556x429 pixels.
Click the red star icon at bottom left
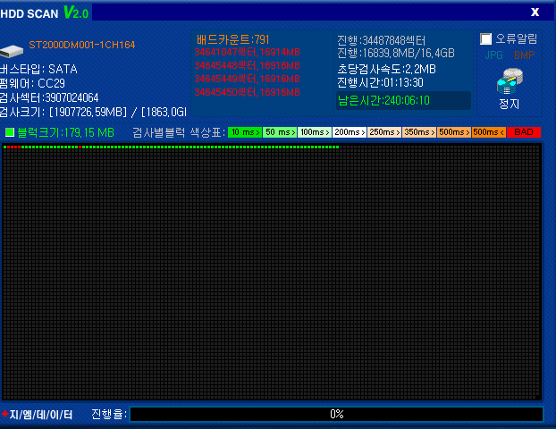pos(4,414)
